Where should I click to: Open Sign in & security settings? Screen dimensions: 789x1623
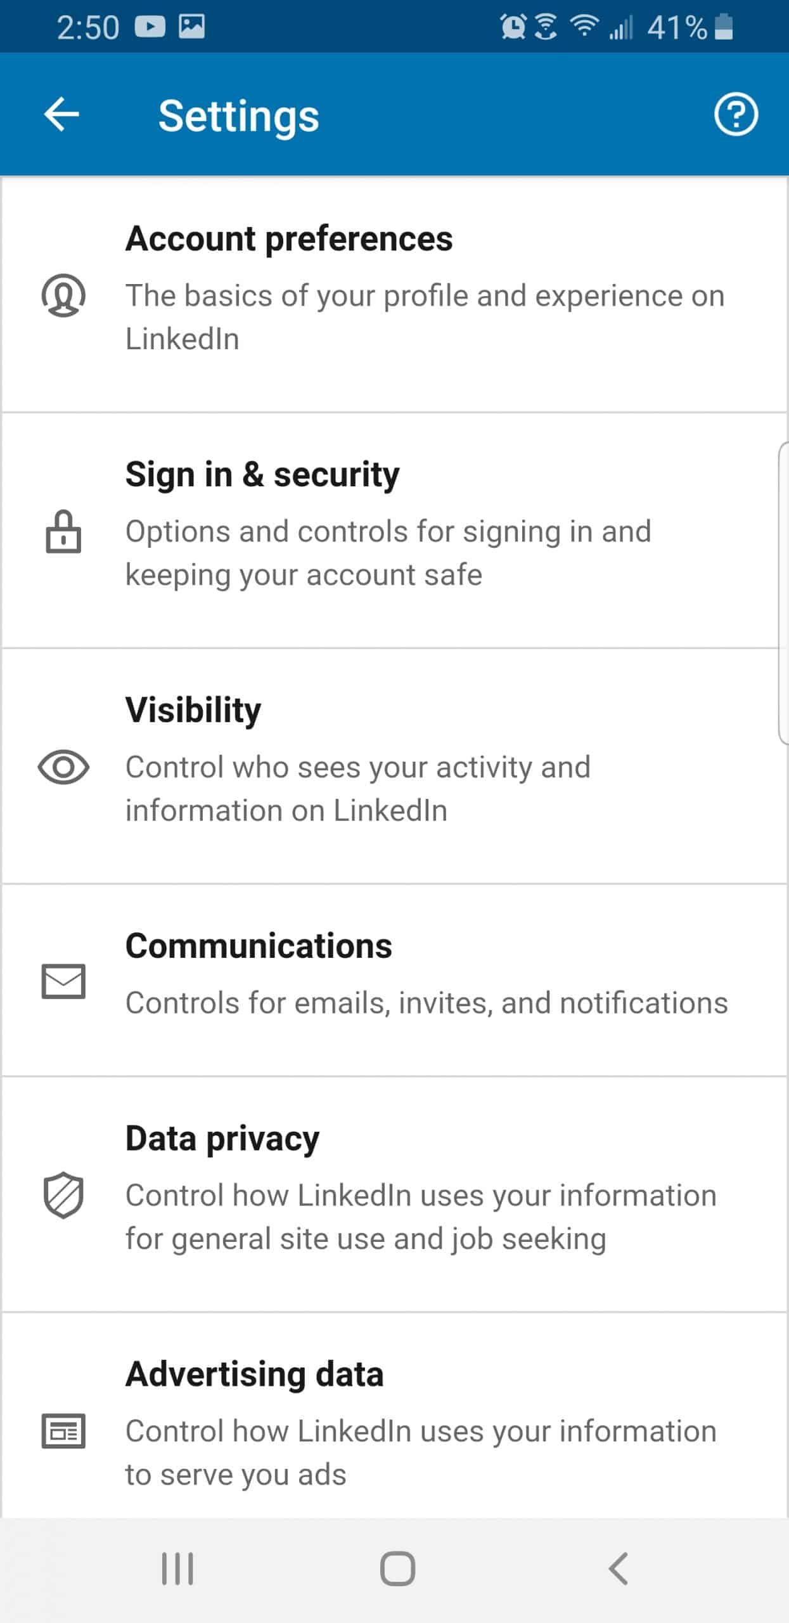pyautogui.click(x=394, y=531)
